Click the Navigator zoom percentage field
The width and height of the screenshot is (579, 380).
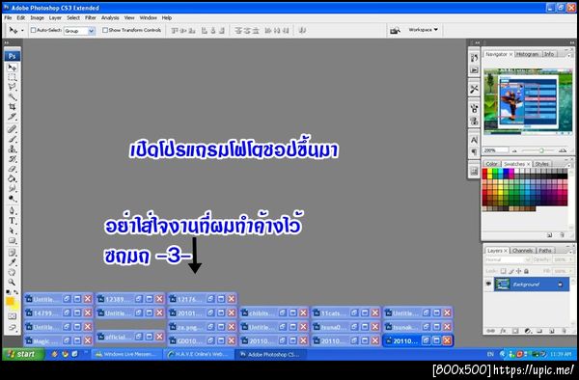click(x=495, y=150)
